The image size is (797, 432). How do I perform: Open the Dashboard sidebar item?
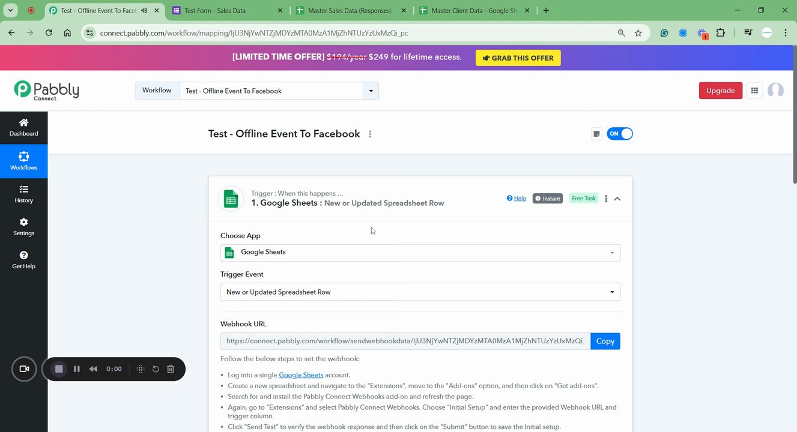tap(23, 127)
